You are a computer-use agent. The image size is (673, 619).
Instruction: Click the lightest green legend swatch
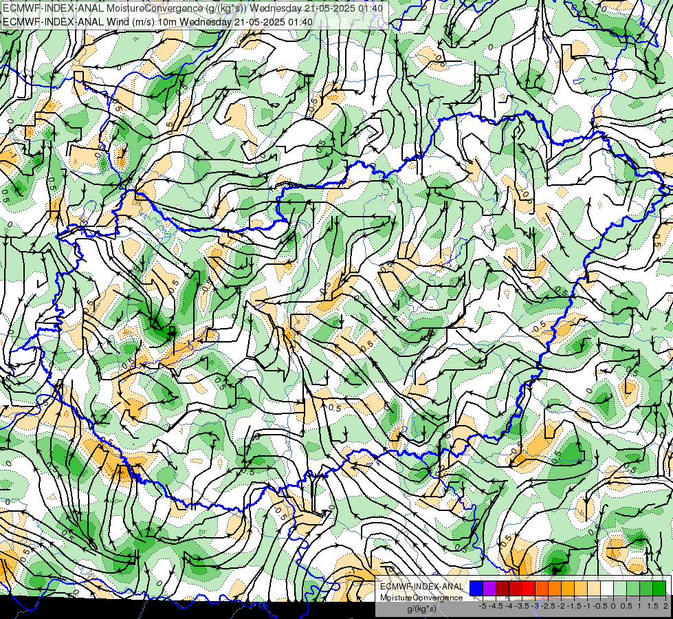pos(620,588)
